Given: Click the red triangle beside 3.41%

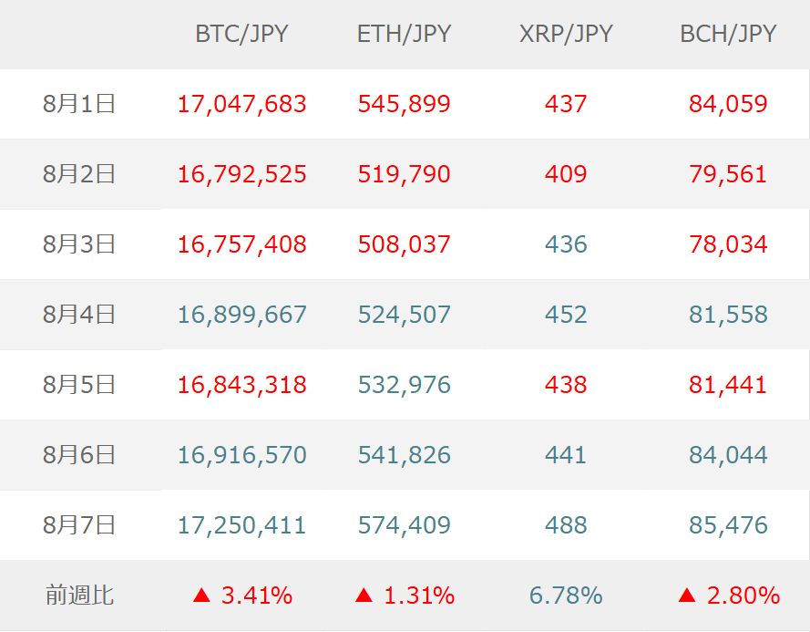Looking at the screenshot, I should point(201,596).
